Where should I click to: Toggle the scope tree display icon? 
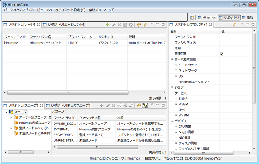(145, 106)
